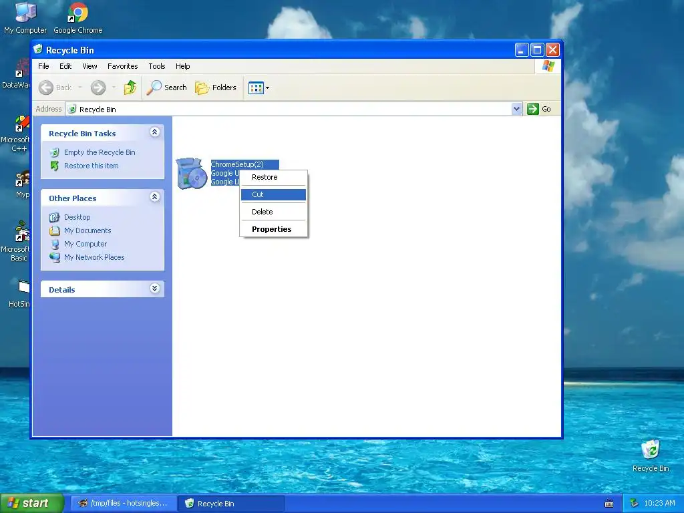The image size is (684, 513).
Task: Go to My Network Places link
Action: tap(94, 257)
